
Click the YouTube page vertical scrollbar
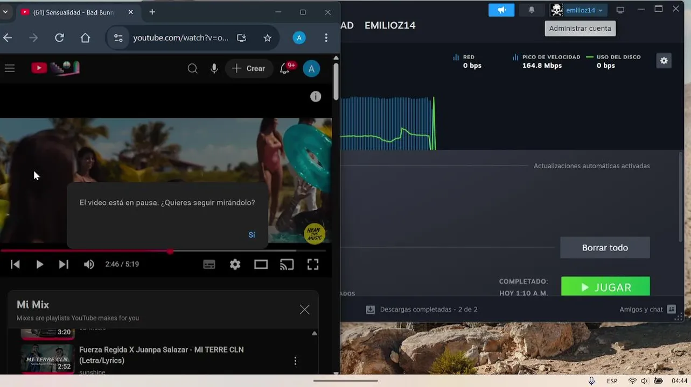click(x=336, y=81)
